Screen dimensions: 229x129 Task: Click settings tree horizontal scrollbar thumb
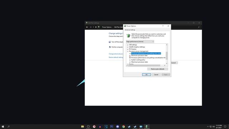pos(144,65)
